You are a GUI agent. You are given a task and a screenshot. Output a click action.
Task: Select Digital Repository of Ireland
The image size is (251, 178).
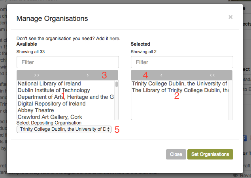(66, 104)
